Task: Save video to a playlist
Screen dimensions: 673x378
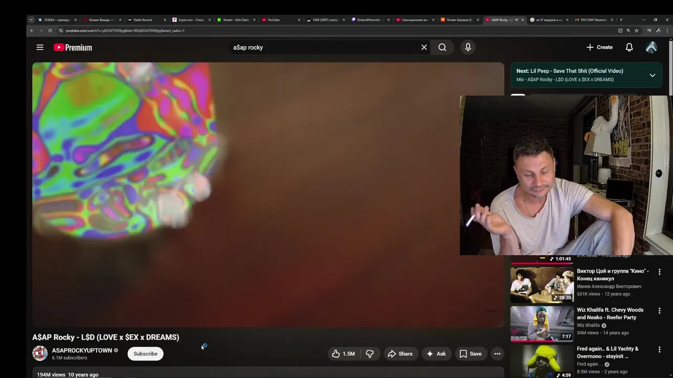Action: 471,354
